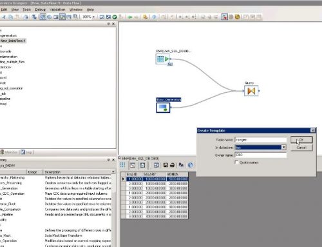Close the project area panel
This screenshot has width=322, height=247.
click(x=113, y=24)
